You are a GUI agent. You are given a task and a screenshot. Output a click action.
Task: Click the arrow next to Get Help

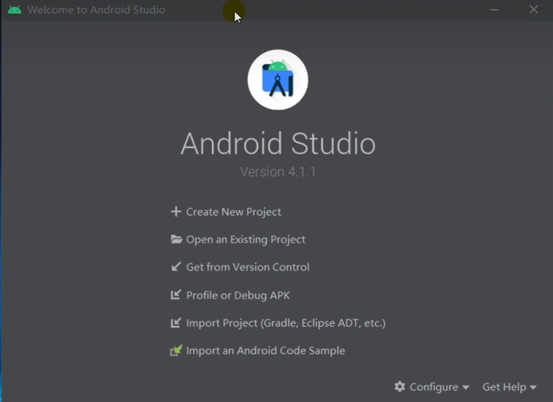pyautogui.click(x=533, y=388)
